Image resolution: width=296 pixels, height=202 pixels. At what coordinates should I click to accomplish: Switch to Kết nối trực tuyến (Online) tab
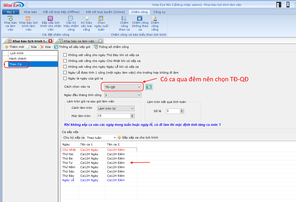tap(105, 12)
